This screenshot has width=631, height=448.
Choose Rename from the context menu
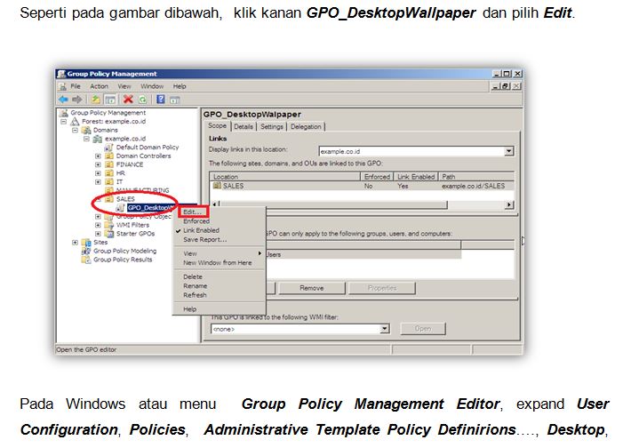(x=196, y=286)
